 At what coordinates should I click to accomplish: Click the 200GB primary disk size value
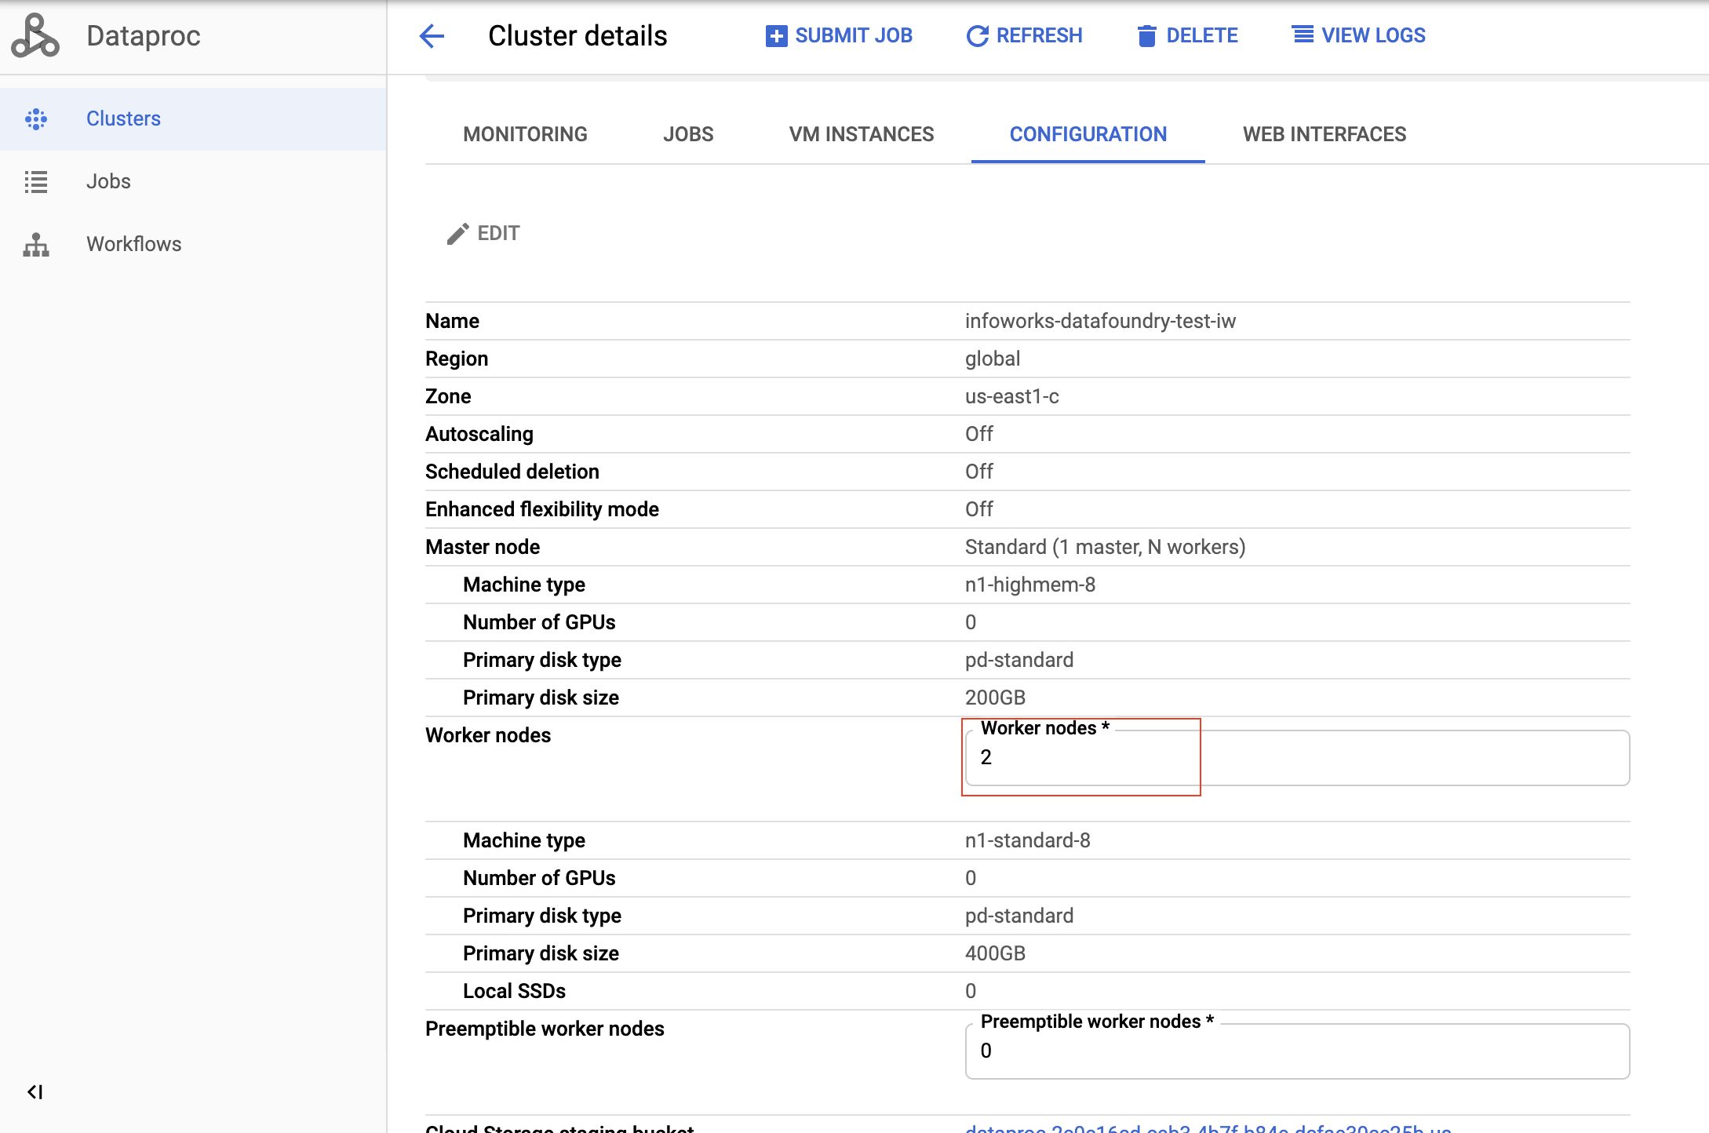point(995,698)
